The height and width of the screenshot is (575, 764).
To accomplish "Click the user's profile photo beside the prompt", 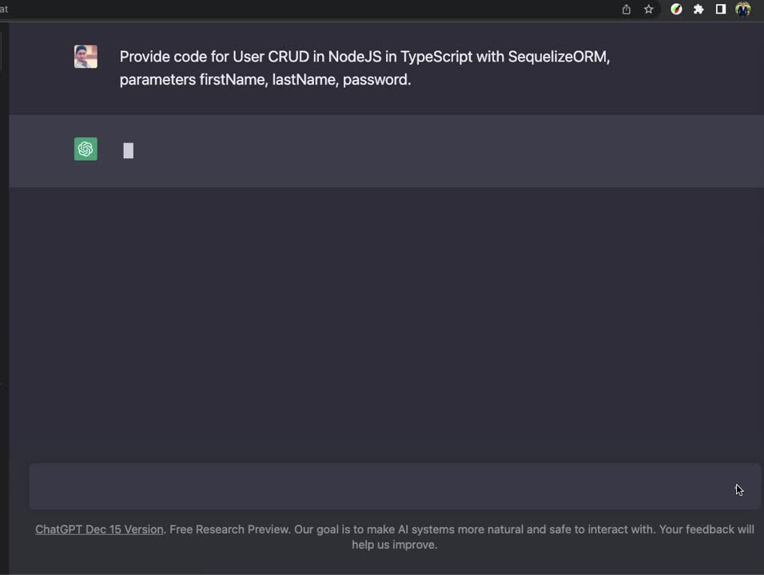I will pyautogui.click(x=86, y=57).
